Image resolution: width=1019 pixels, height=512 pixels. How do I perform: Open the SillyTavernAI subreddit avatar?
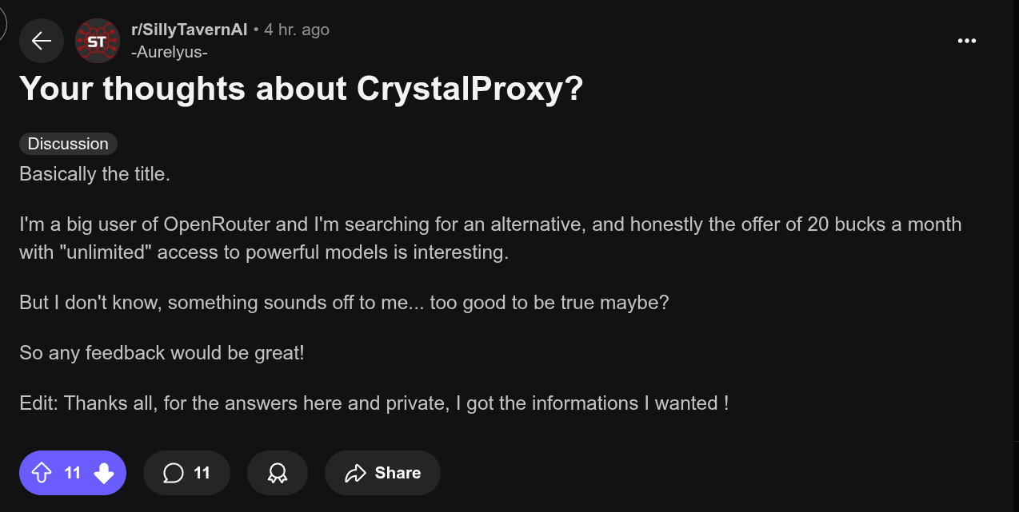pyautogui.click(x=97, y=41)
